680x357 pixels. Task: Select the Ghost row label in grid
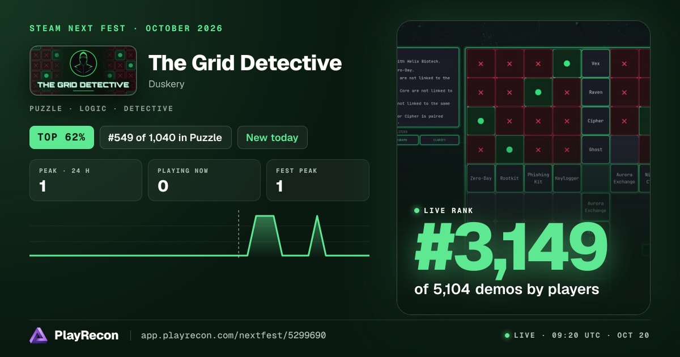(596, 150)
